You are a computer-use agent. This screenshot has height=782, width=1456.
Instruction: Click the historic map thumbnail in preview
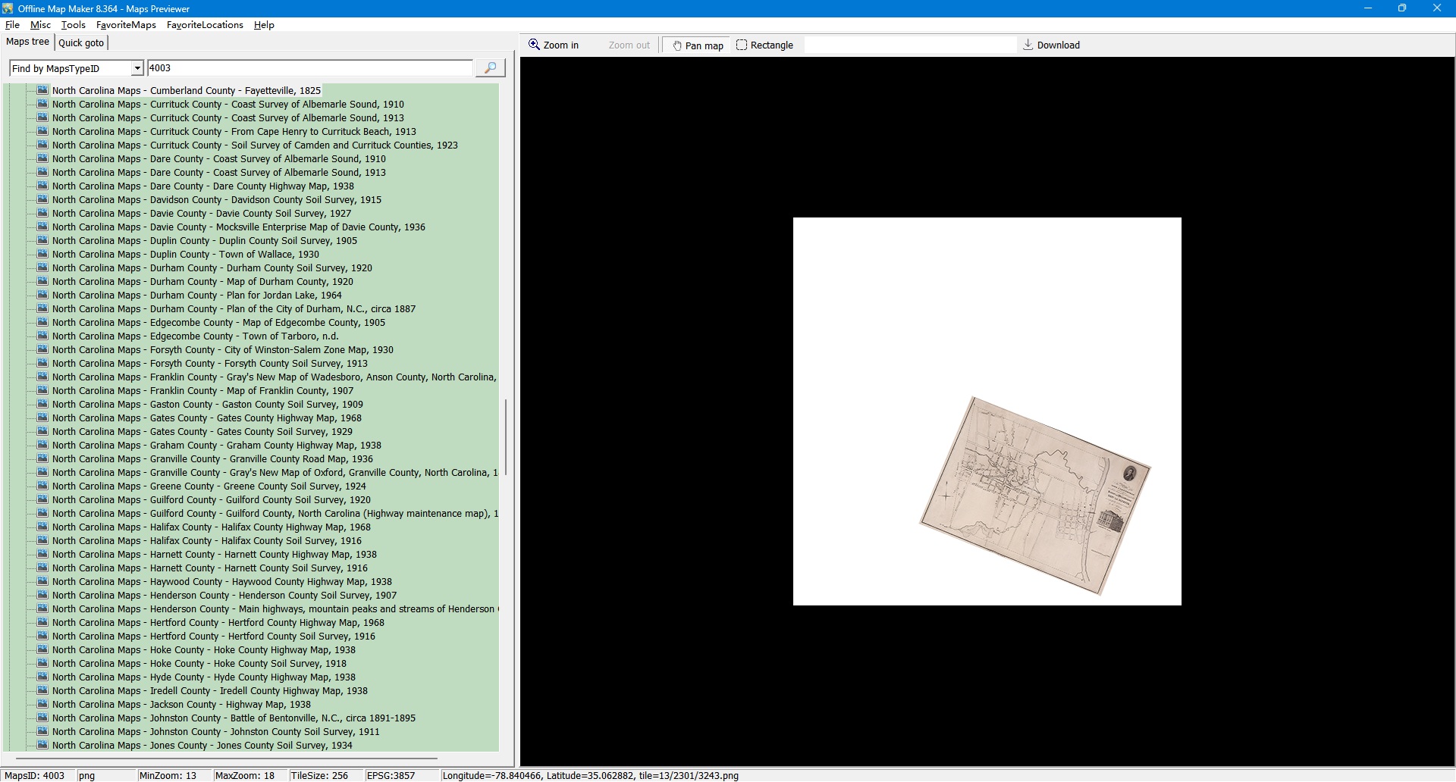tap(1034, 496)
